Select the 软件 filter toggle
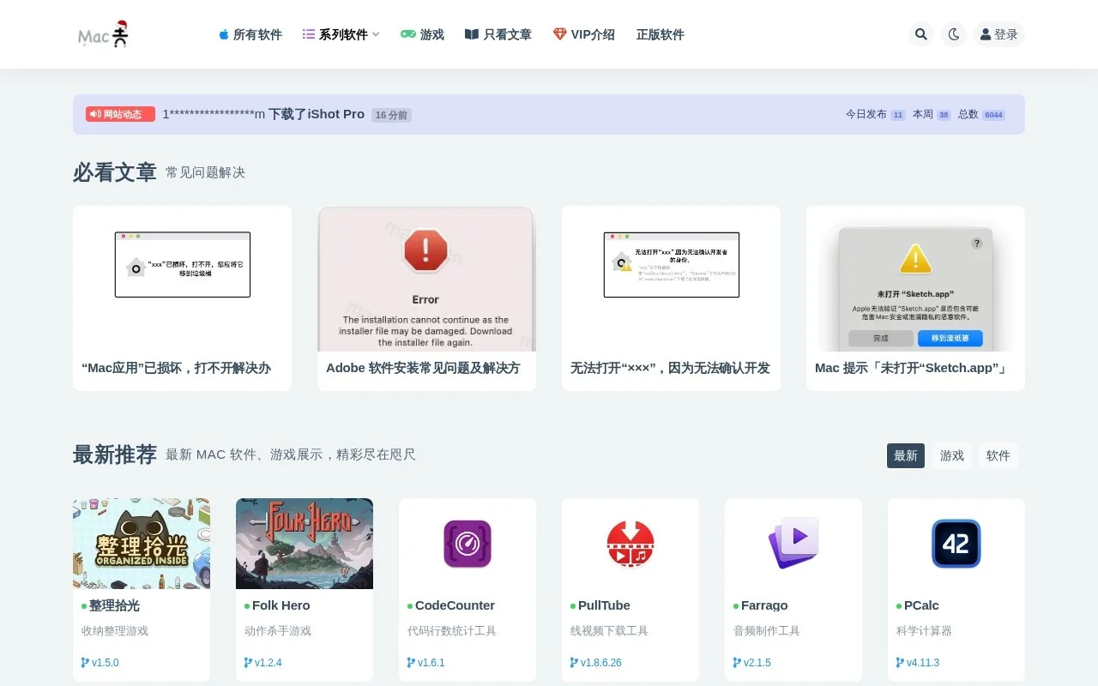 pyautogui.click(x=998, y=455)
